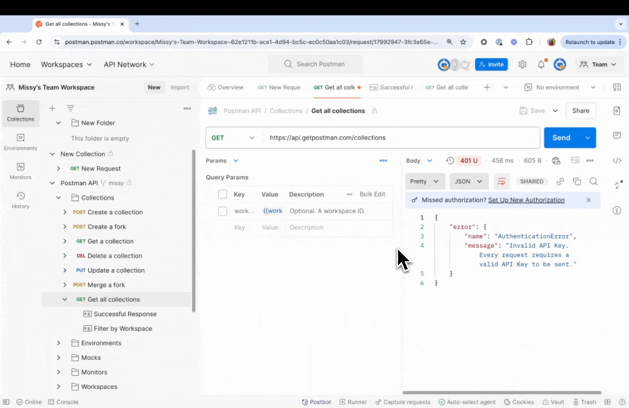Click the response history clock icon
The width and height of the screenshot is (629, 408).
click(x=450, y=160)
